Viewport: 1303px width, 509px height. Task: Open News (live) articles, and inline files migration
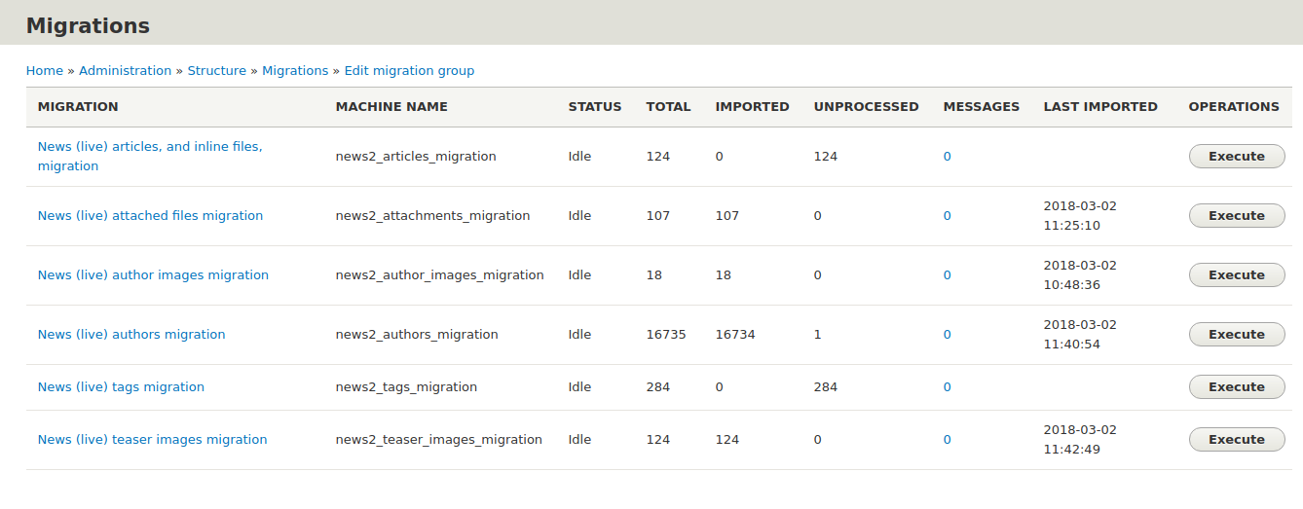tap(150, 157)
